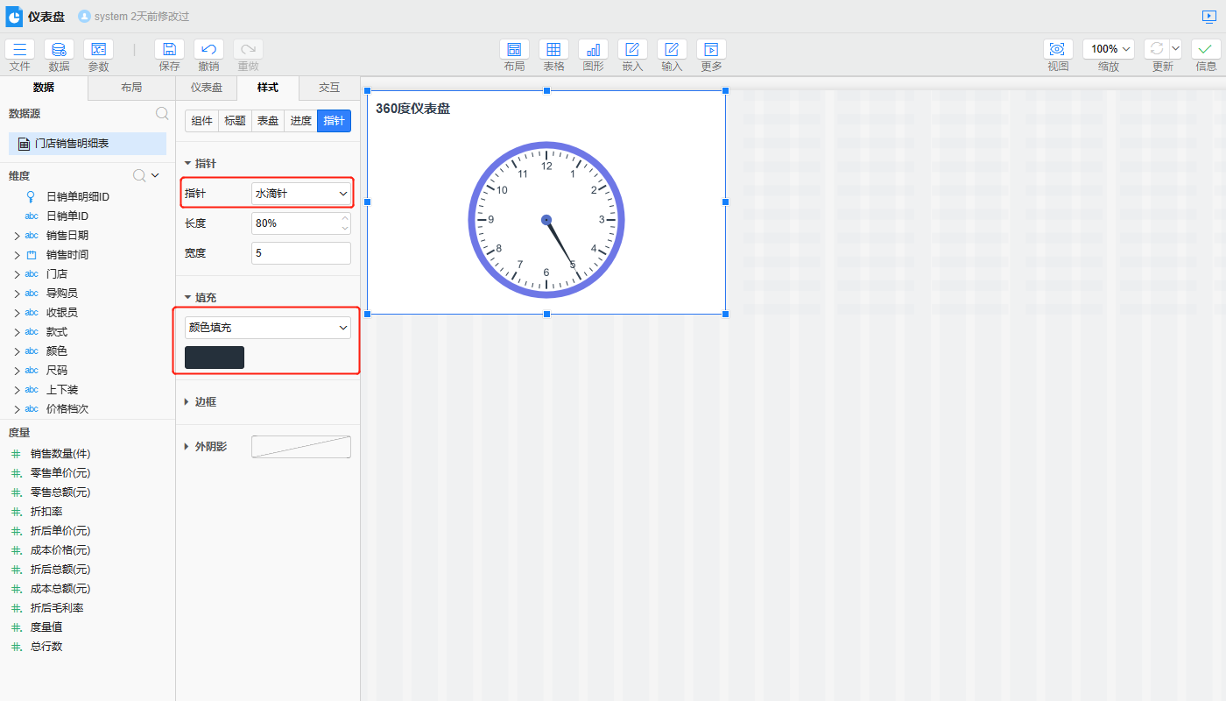Switch to the Layout tab
Viewport: 1226px width, 701px height.
(x=131, y=88)
